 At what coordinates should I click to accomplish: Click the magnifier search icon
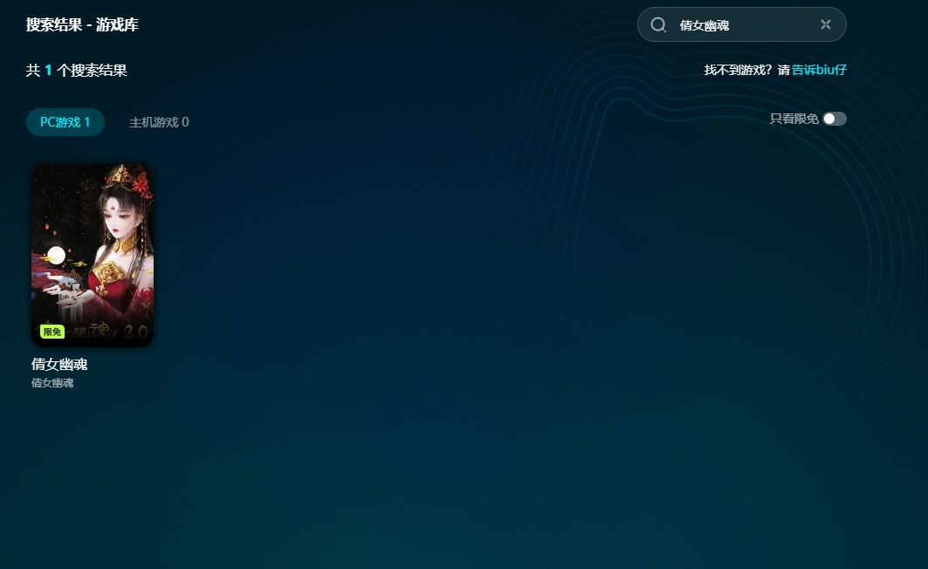pos(658,24)
